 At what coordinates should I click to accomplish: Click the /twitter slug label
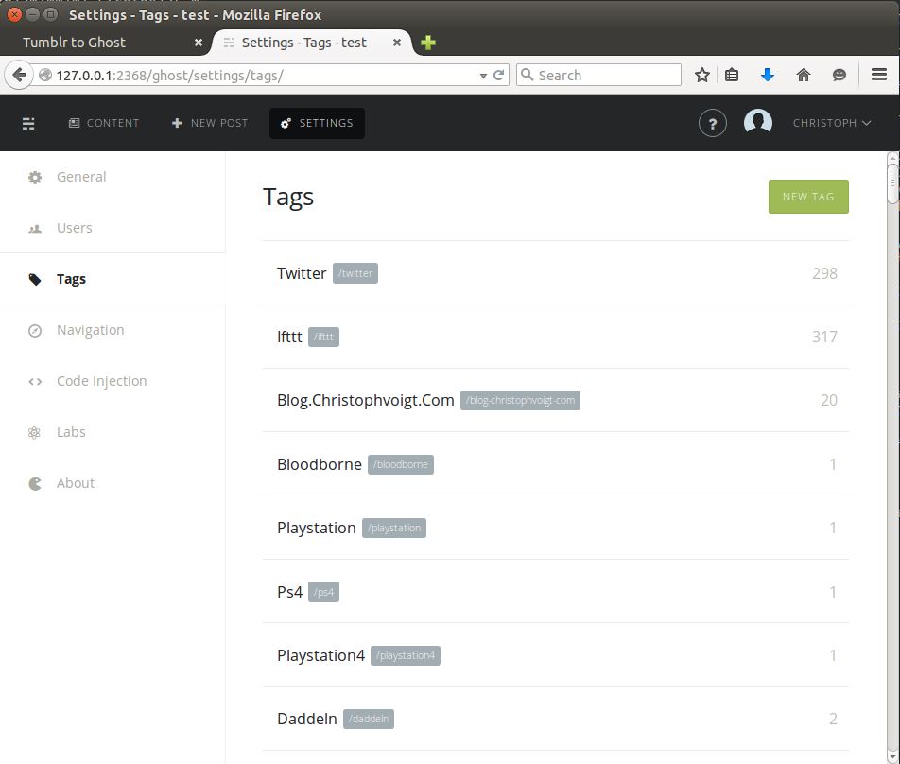[355, 273]
